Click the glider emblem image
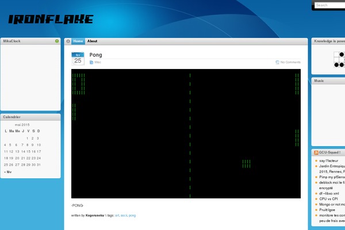Viewport: 345px width, 230px height. [x=339, y=59]
